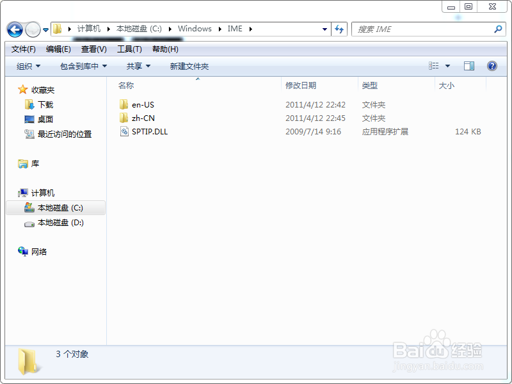The height and width of the screenshot is (384, 512).
Task: Open the 文件(F) menu
Action: click(x=24, y=49)
